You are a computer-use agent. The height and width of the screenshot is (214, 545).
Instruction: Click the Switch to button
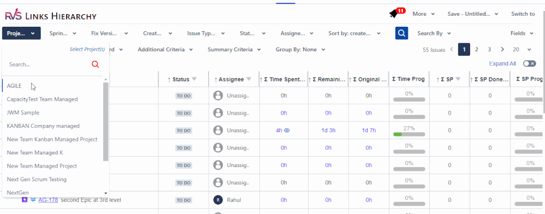coord(523,14)
